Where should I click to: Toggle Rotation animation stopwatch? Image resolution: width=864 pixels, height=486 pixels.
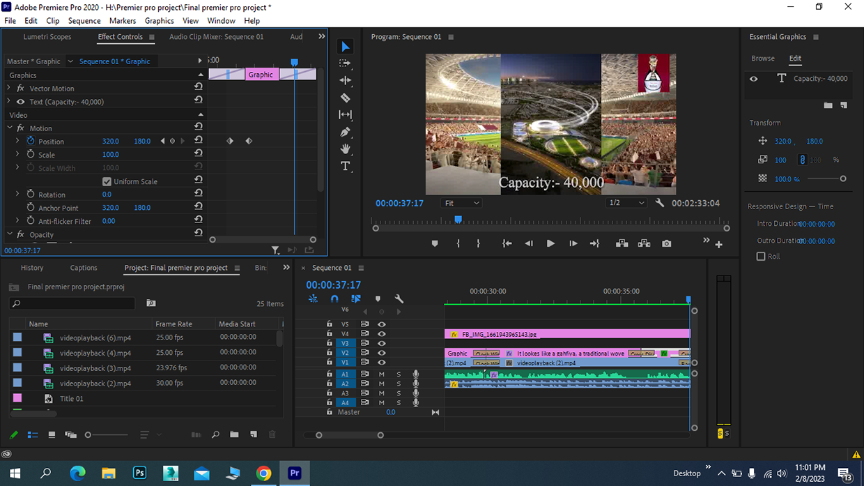31,195
